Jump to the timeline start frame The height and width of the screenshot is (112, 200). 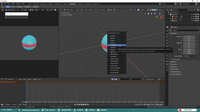77,105
